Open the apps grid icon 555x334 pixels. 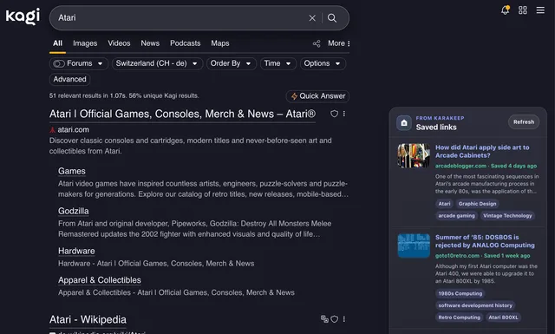tap(522, 10)
